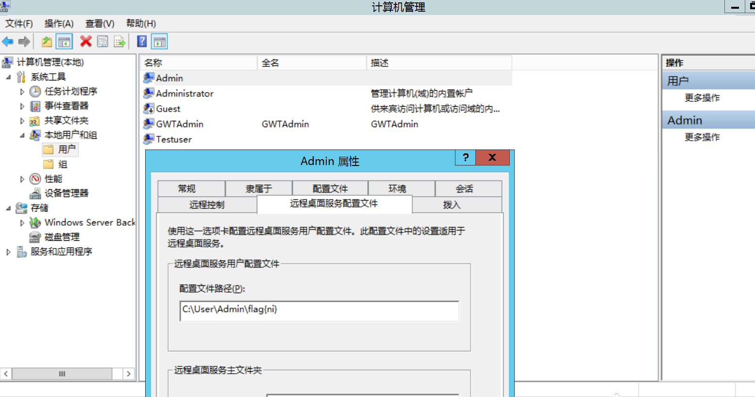Click the 共享文件夹 icon in tree

(35, 120)
